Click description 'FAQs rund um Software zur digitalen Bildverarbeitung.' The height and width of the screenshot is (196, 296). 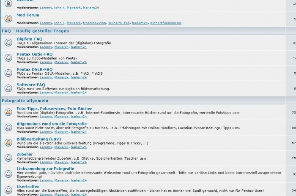[63, 89]
